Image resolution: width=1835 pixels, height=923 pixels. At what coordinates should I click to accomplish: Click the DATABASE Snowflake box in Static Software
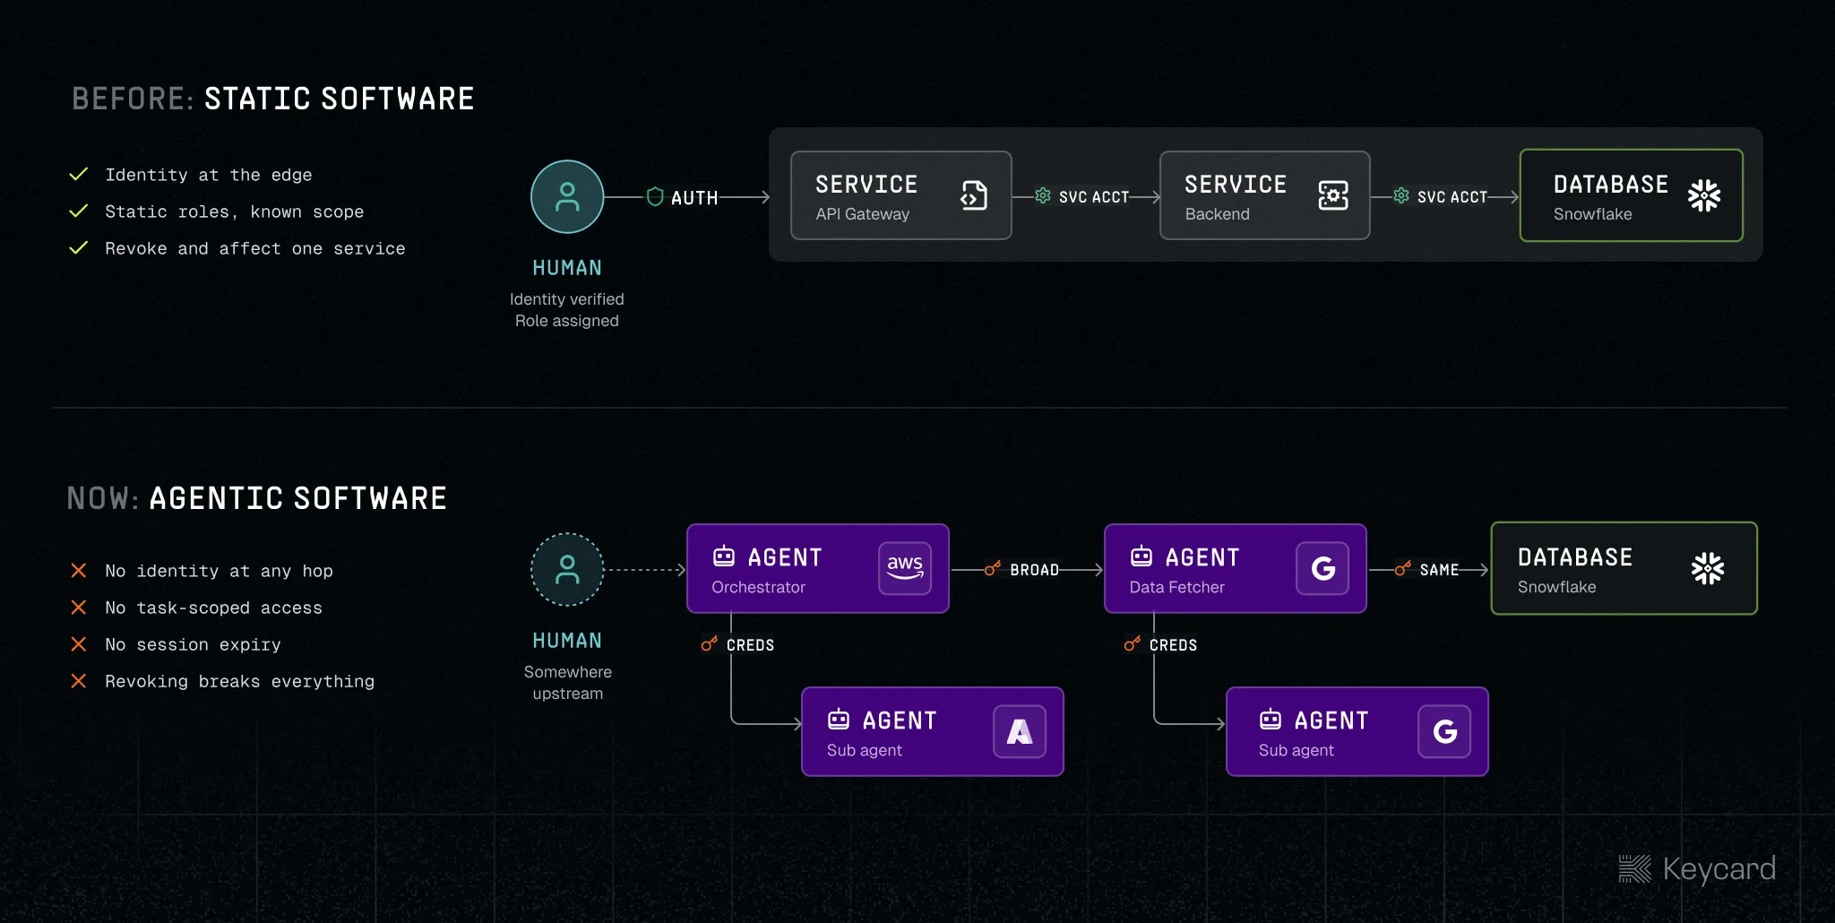[x=1632, y=195]
